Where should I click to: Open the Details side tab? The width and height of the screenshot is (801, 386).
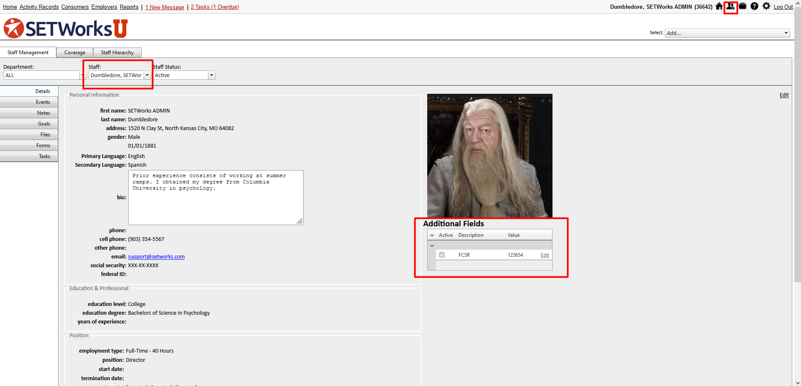click(29, 91)
